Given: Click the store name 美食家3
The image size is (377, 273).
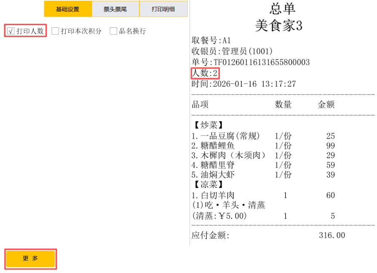Looking at the screenshot, I should coord(278,26).
